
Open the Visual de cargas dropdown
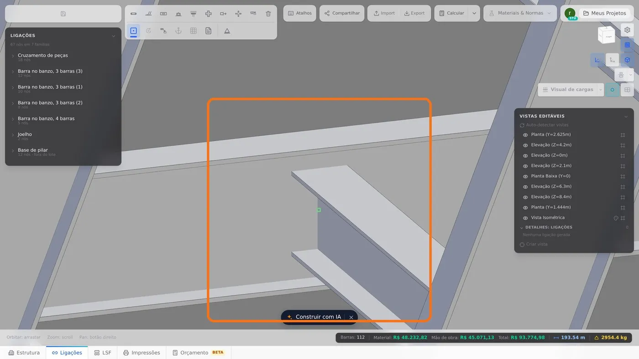(x=601, y=90)
